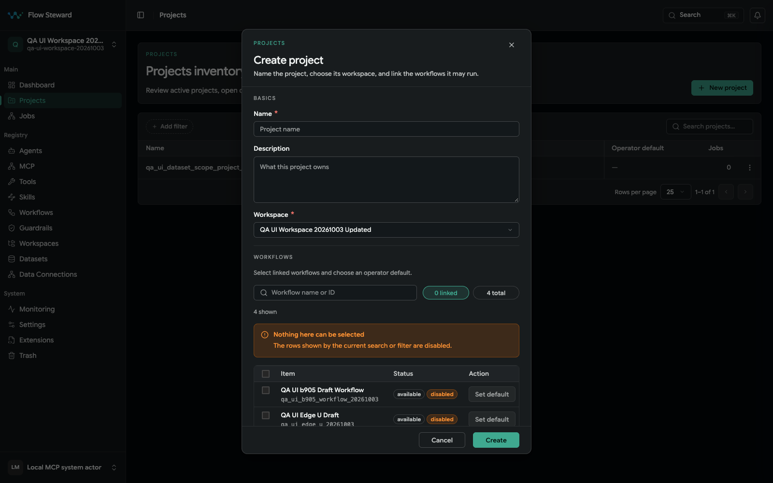The width and height of the screenshot is (773, 483).
Task: Click the Add filter chip
Action: 170,127
